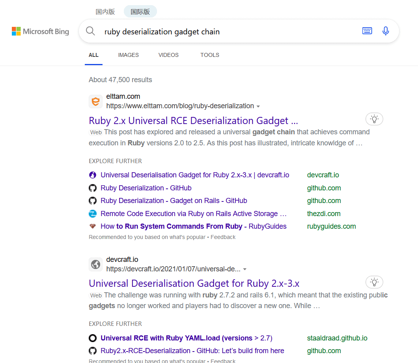The height and width of the screenshot is (363, 418).
Task: Select the 国际版 international version
Action: coord(140,12)
